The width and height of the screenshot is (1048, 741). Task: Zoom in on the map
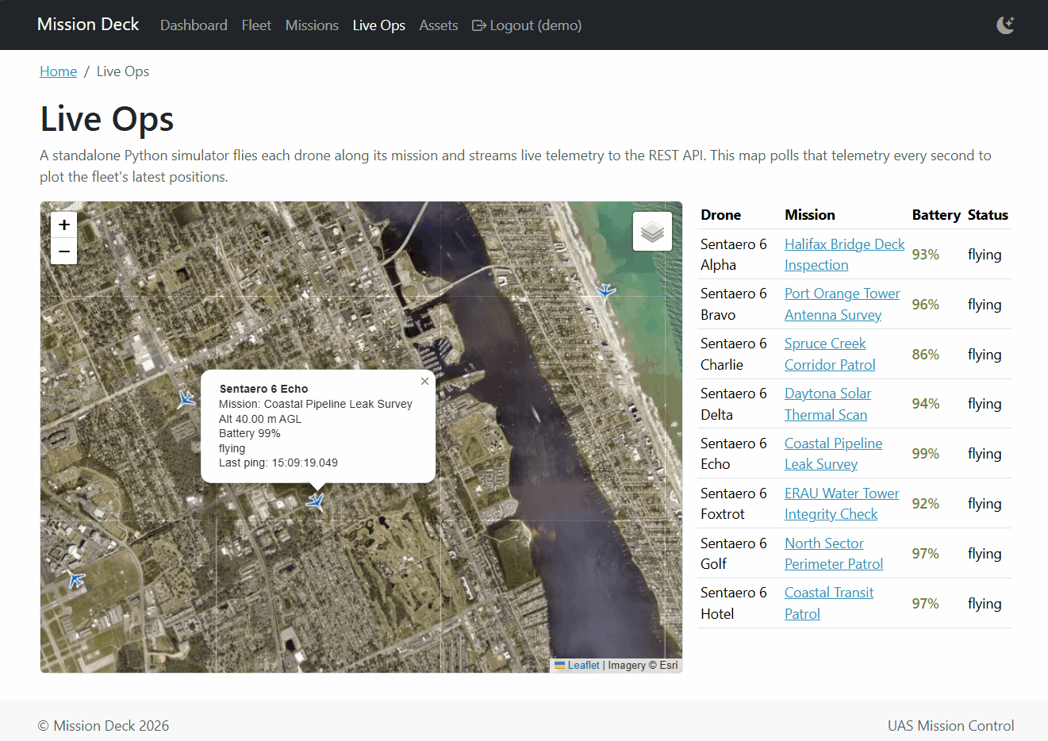(64, 225)
